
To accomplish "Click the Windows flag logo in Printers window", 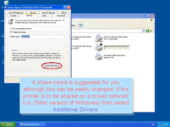I will tap(151, 20).
